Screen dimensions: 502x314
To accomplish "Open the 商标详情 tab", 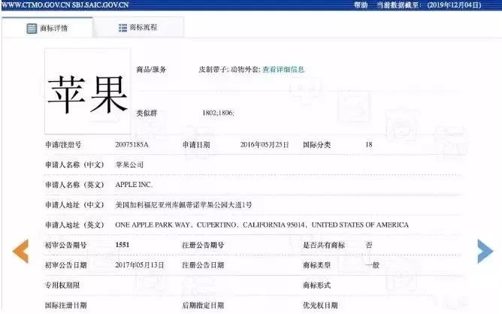I will tap(47, 28).
